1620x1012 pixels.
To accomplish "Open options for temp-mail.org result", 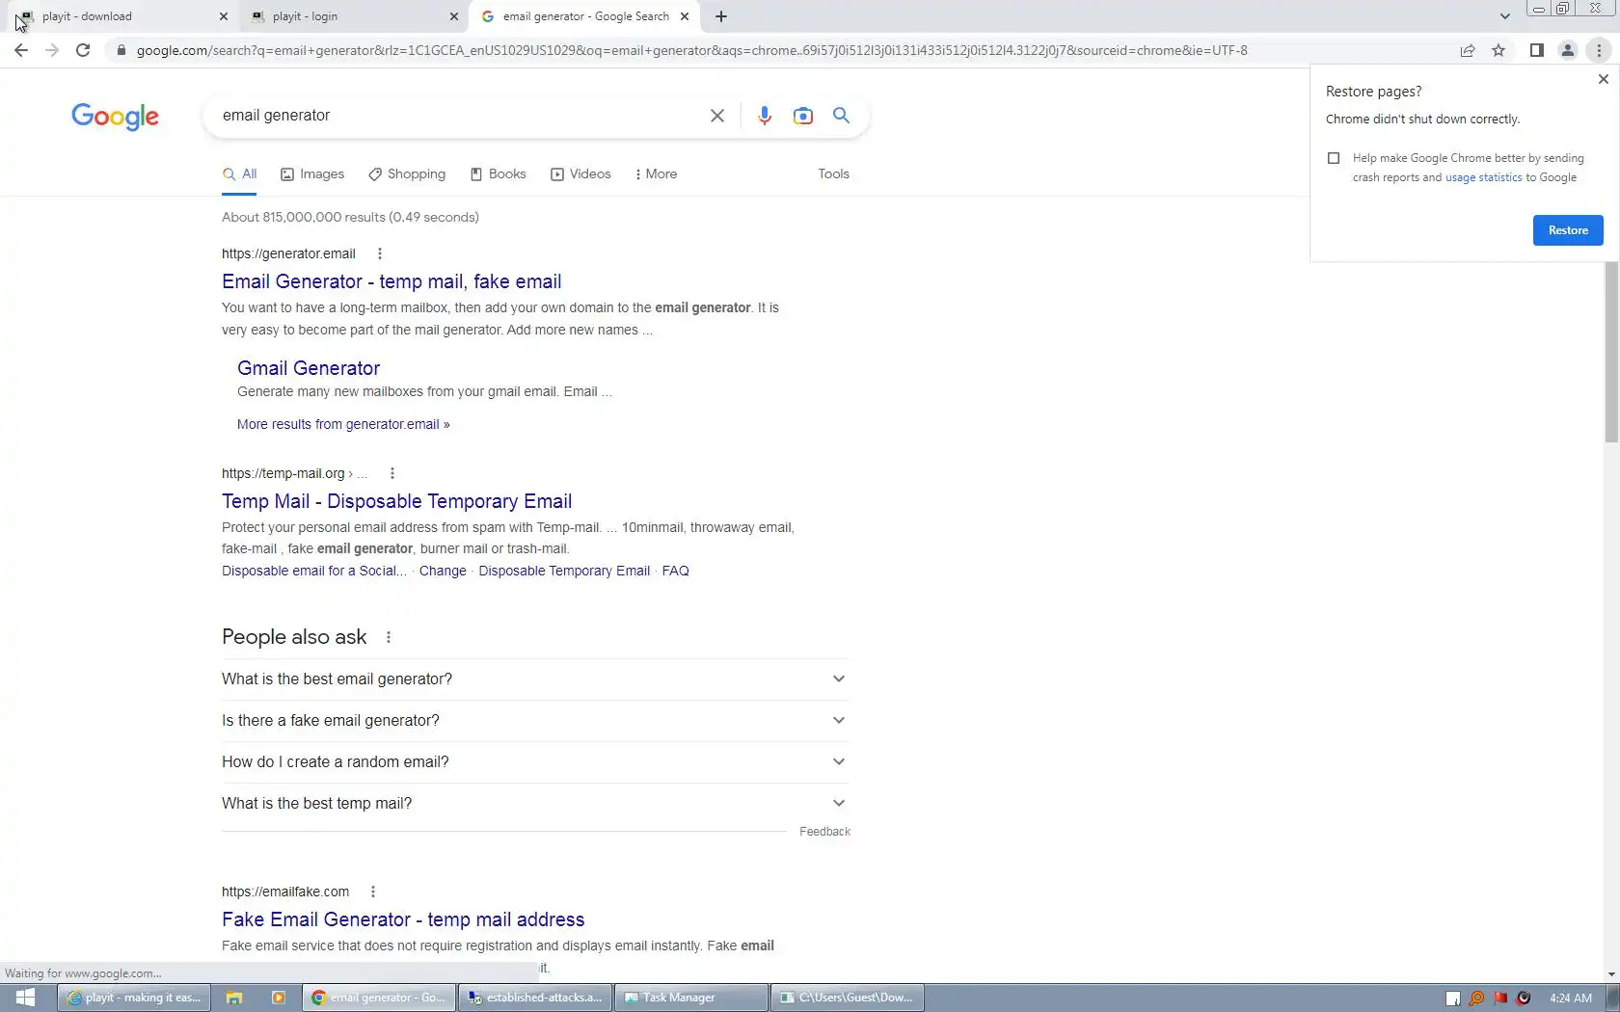I will [x=392, y=473].
